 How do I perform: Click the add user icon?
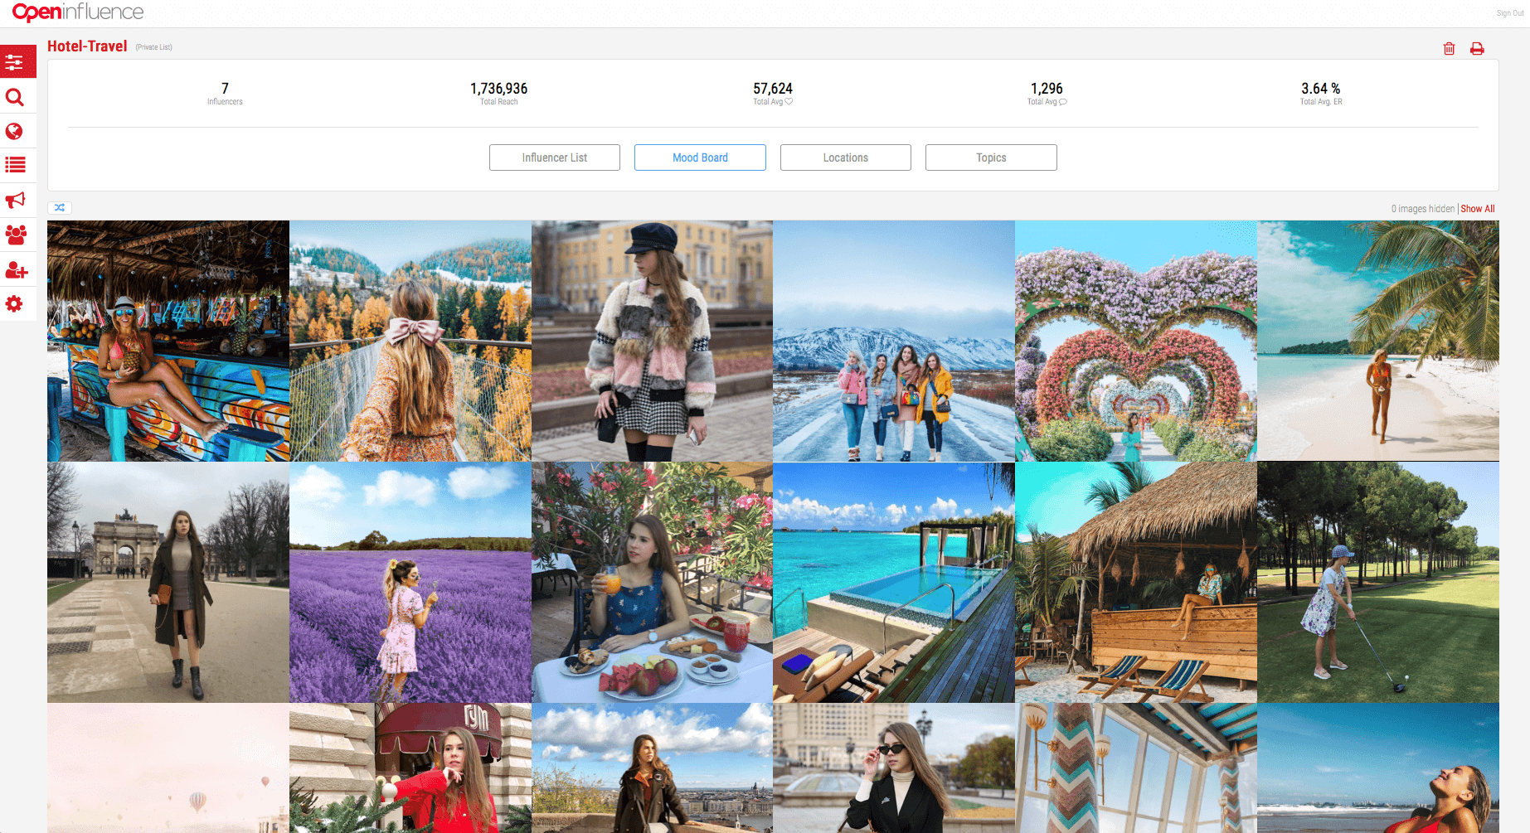pyautogui.click(x=16, y=270)
